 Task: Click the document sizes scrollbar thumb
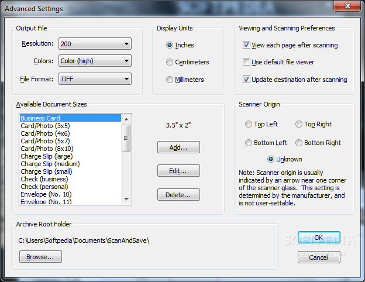click(126, 138)
